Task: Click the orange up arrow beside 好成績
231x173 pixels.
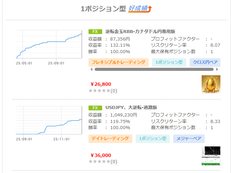Action: (x=149, y=9)
